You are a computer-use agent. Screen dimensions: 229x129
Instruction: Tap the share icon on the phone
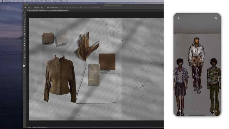pyautogui.click(x=215, y=18)
